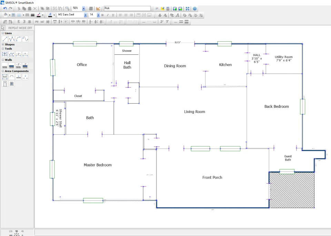Click the Office room label
Screen dimensions: 331x236
coord(82,65)
